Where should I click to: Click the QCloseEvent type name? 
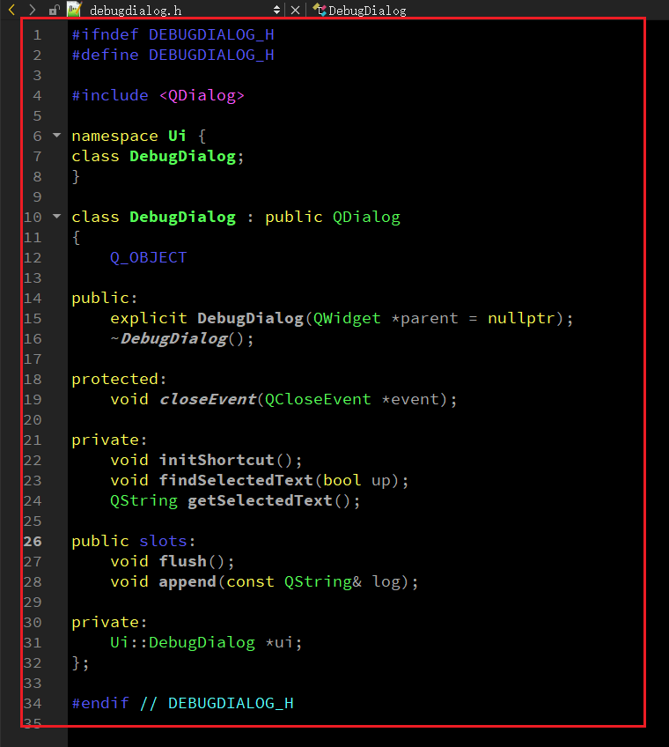tap(318, 399)
